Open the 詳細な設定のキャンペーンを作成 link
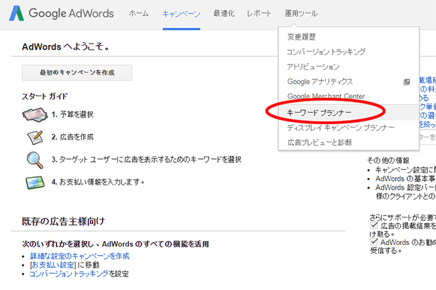Viewport: 436px width, 290px height. (80, 256)
